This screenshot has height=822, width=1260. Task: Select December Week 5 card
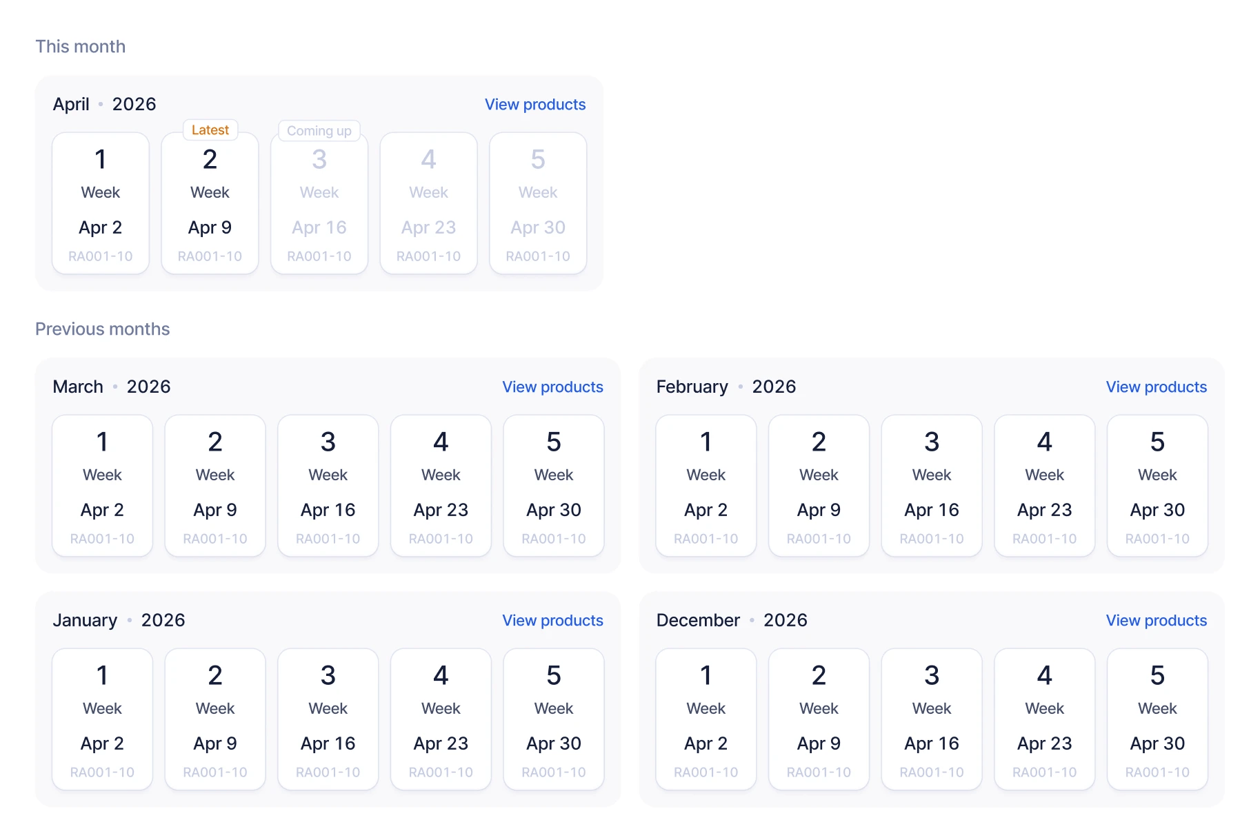1157,719
